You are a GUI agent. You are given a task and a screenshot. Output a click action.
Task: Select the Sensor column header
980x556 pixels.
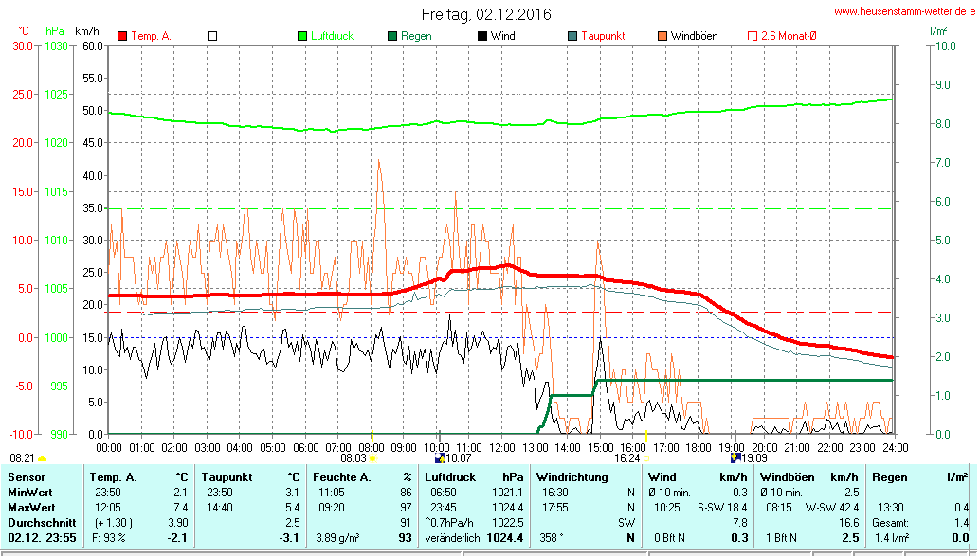(27, 476)
